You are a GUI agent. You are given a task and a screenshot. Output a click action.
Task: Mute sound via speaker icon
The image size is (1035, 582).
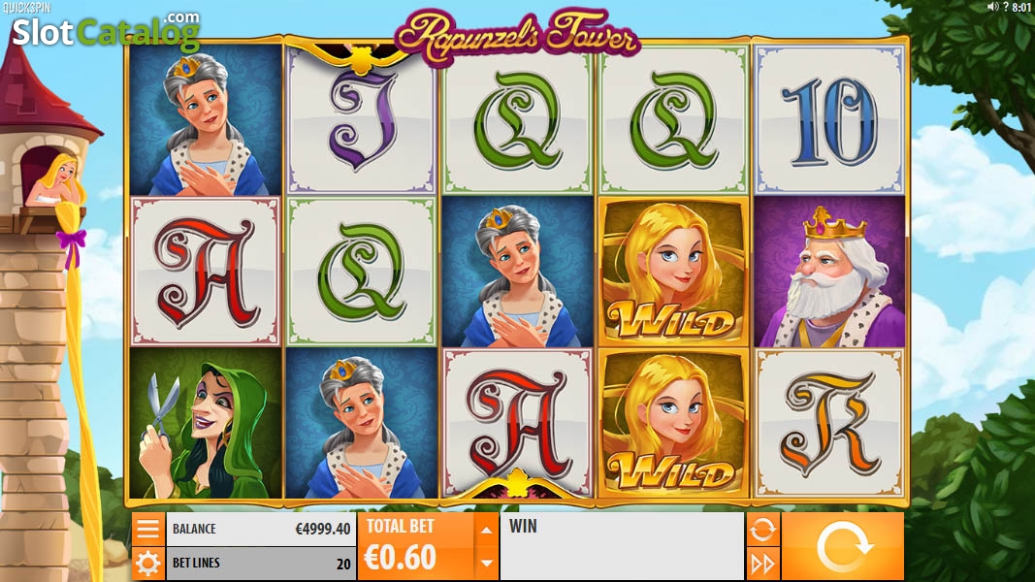click(992, 7)
